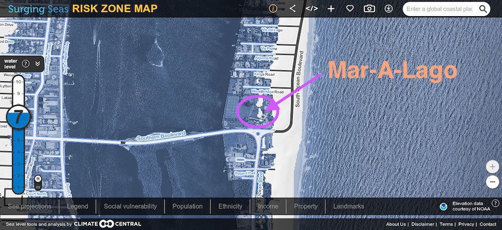Open elevation data help question mark

click(x=495, y=203)
